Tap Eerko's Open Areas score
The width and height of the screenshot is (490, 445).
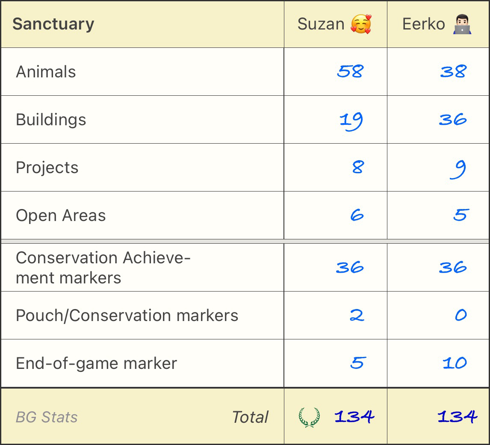pos(461,215)
